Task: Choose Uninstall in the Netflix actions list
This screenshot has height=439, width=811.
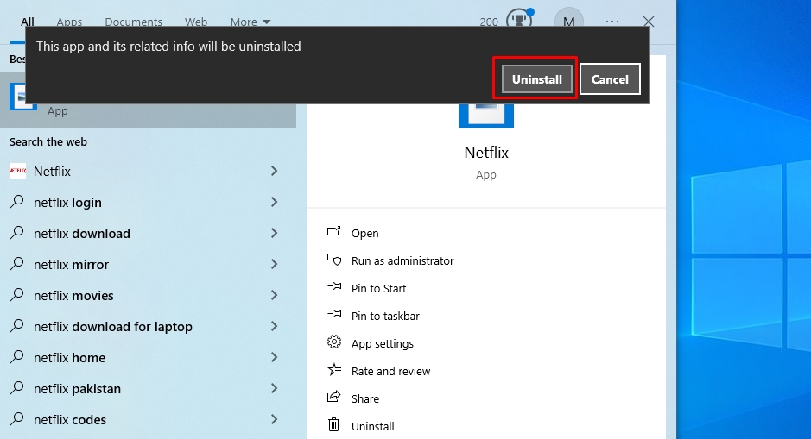Action: [x=373, y=427]
